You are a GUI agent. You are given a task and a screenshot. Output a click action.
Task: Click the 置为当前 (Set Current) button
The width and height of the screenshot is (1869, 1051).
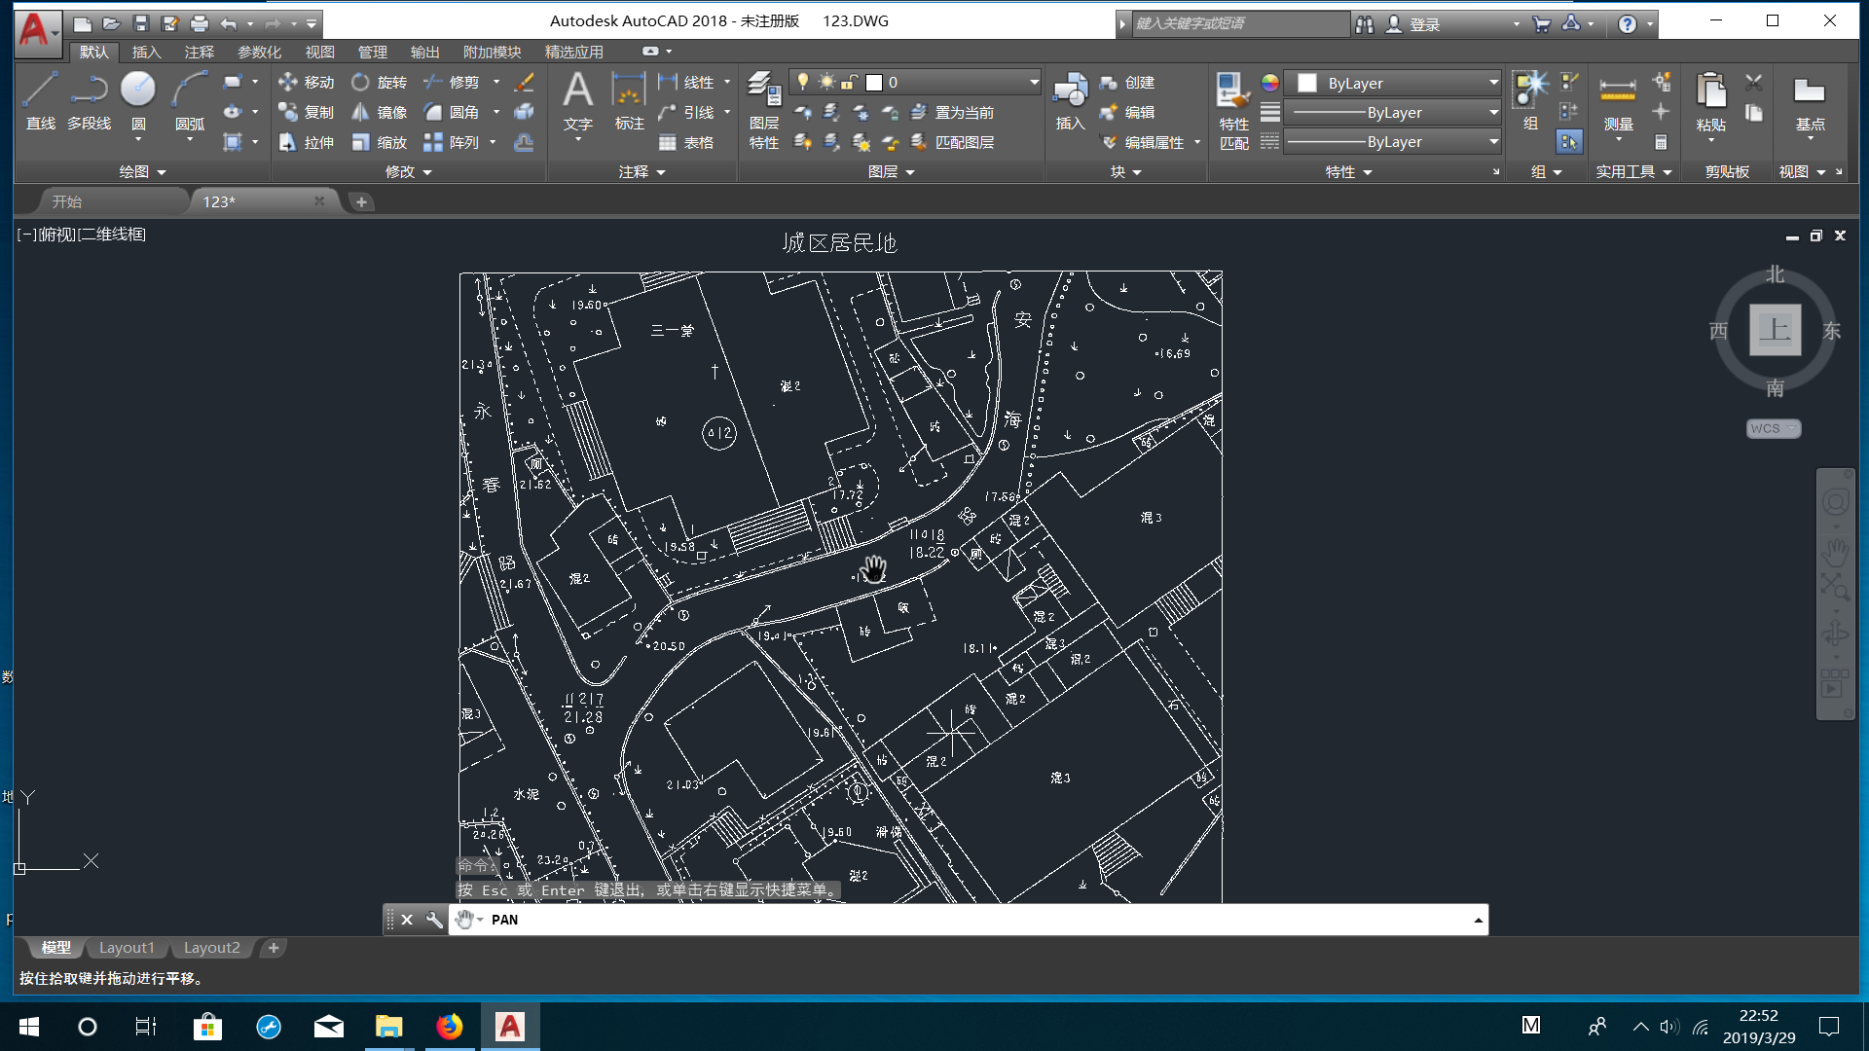[963, 112]
